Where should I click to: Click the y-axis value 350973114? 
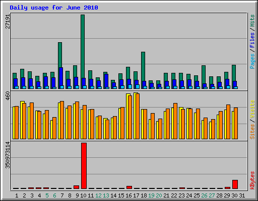point(8,155)
